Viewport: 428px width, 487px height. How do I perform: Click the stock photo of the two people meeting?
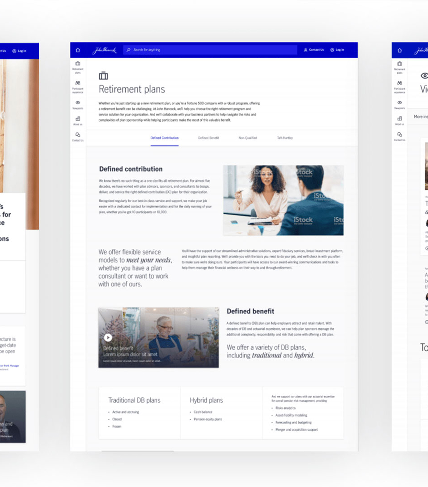point(283,200)
